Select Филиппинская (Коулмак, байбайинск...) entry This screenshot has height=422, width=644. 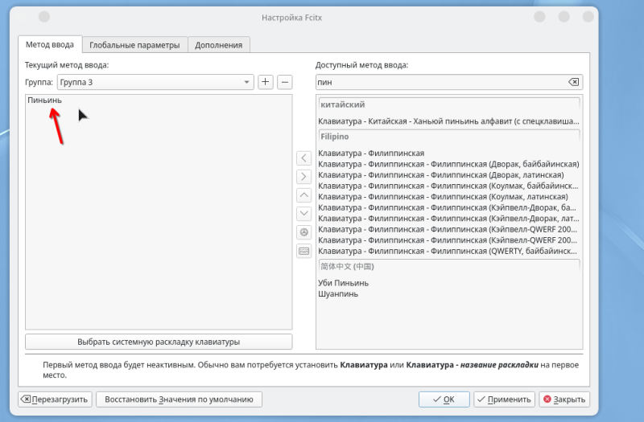(449, 186)
